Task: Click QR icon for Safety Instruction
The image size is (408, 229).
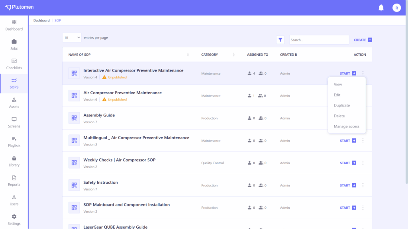Action: coord(74,185)
